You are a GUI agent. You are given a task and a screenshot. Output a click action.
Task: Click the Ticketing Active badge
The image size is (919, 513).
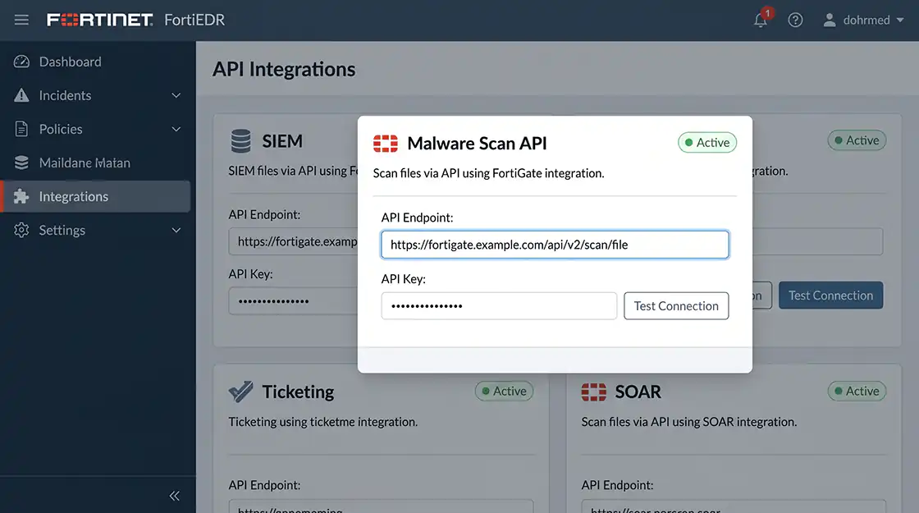pos(504,391)
